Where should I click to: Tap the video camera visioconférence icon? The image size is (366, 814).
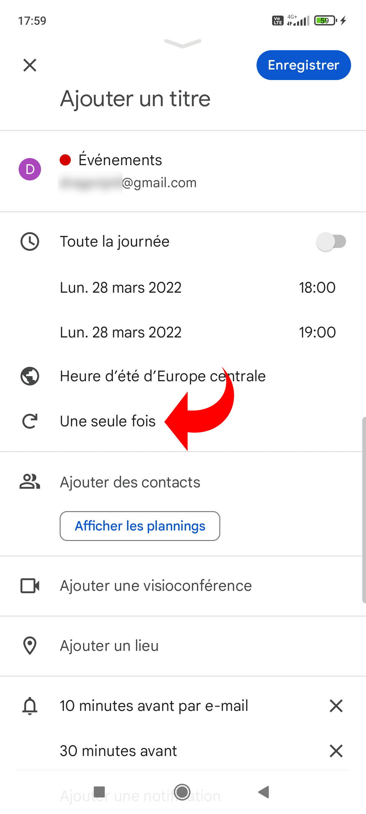[30, 586]
